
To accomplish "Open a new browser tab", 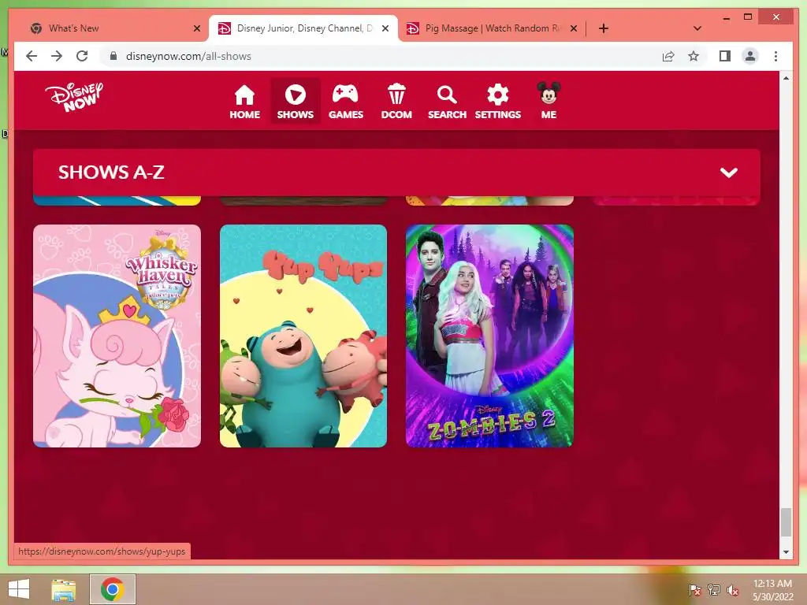I will (x=604, y=28).
